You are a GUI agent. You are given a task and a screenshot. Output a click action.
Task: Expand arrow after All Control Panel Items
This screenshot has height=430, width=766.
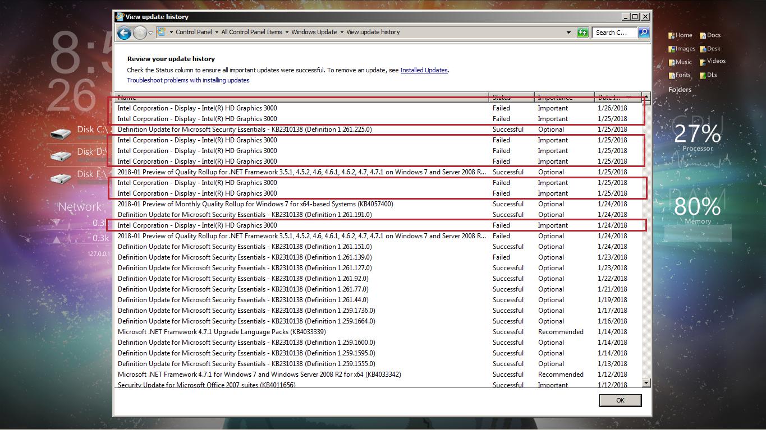[x=286, y=32]
